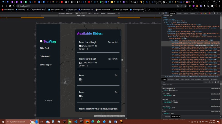Open the 100% zoom dropdown
The image size is (222, 124).
[90, 13]
